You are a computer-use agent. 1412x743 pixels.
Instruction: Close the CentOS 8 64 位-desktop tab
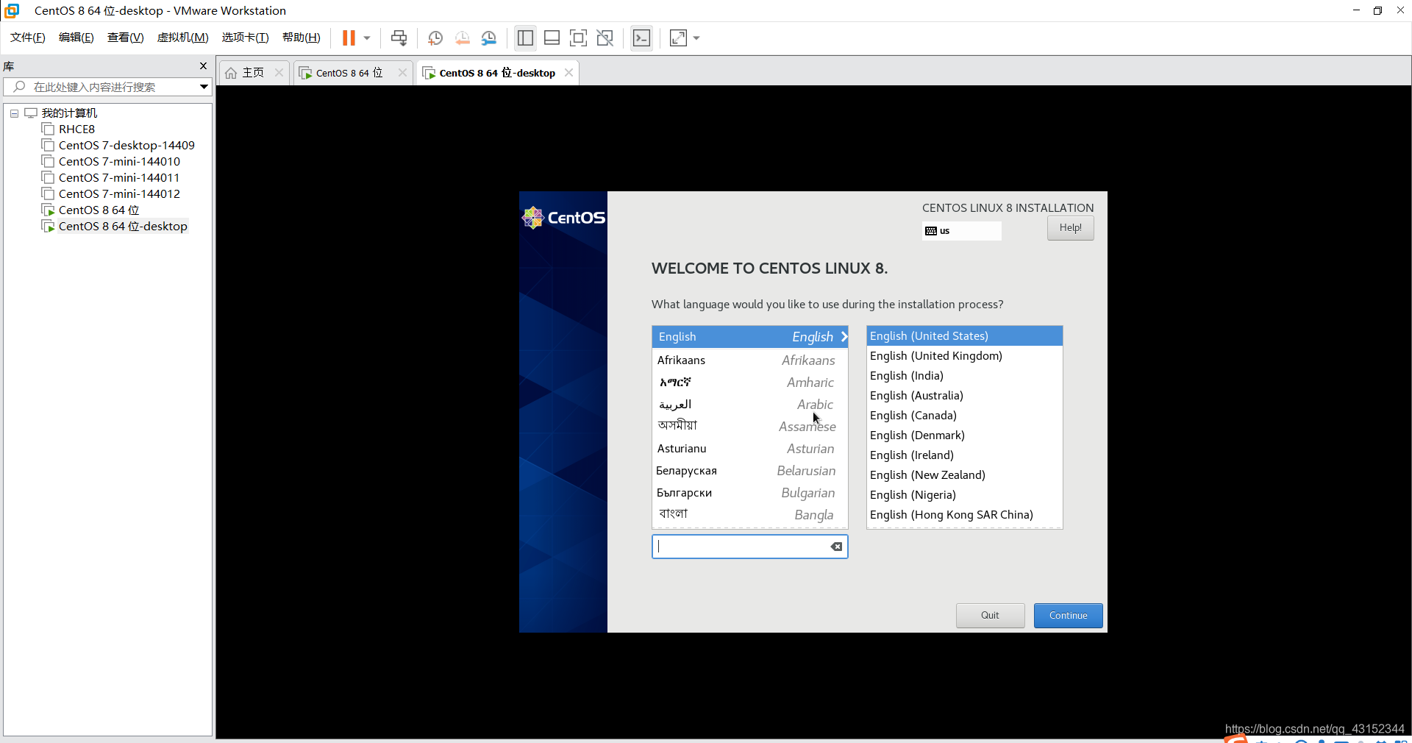click(568, 73)
